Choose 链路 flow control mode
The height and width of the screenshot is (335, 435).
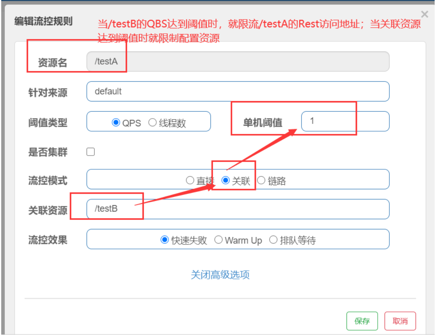coord(262,181)
